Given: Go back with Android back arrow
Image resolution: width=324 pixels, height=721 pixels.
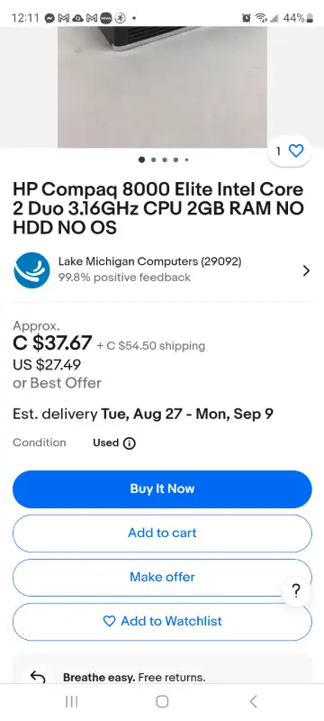Looking at the screenshot, I should point(253,701).
